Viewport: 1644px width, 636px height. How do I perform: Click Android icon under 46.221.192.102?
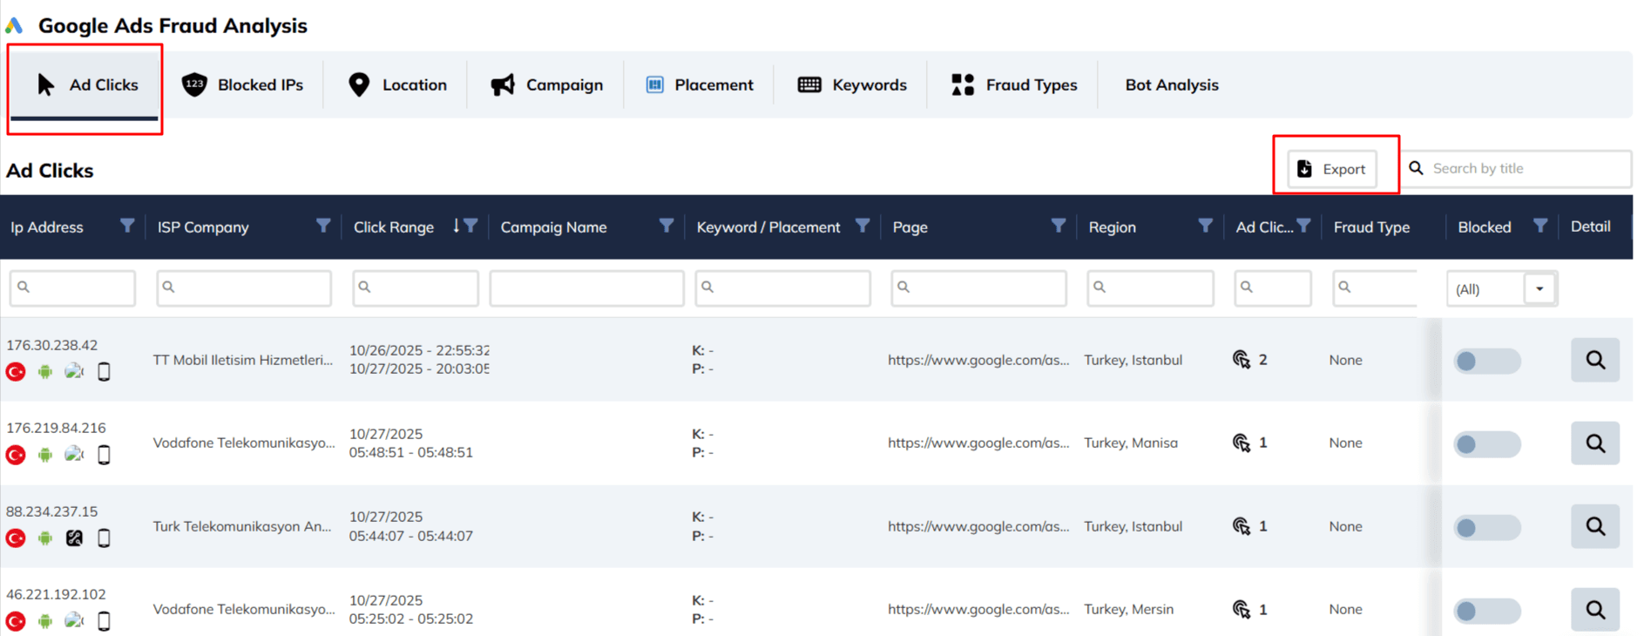click(x=45, y=621)
